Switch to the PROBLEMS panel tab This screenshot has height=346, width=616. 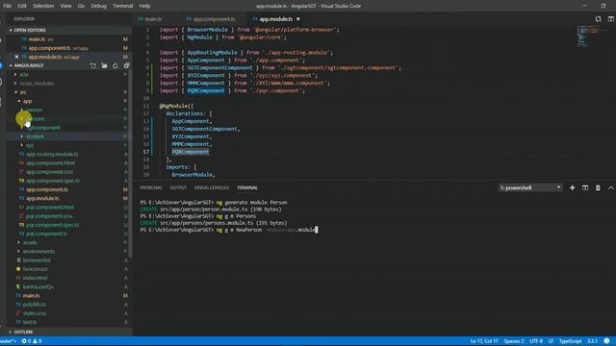151,188
